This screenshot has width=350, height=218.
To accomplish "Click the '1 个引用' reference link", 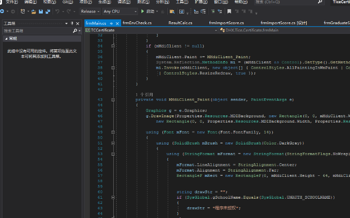I will pos(144,94).
